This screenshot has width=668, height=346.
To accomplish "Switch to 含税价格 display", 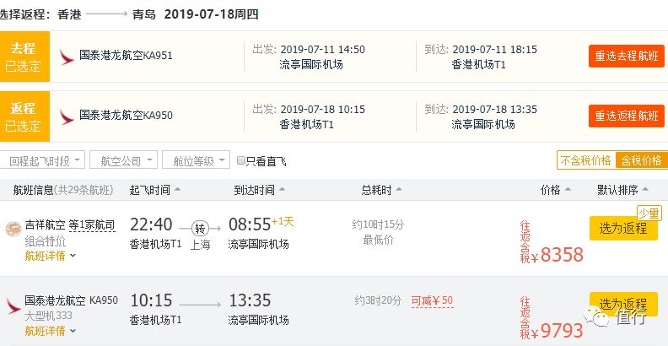I will [x=641, y=160].
